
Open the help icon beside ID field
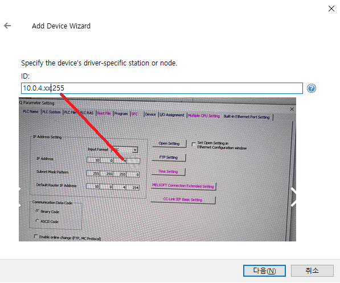pyautogui.click(x=311, y=88)
